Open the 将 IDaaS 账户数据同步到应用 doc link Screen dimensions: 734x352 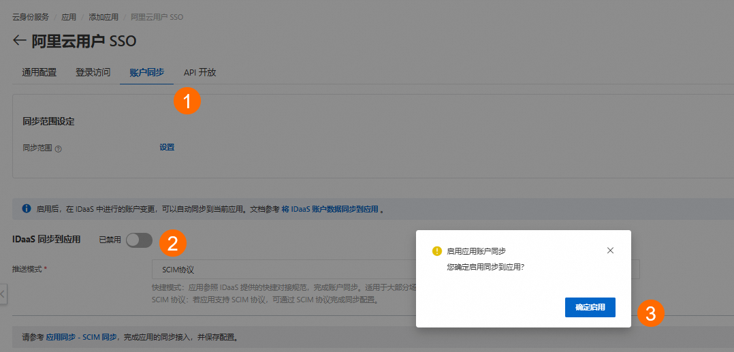(x=330, y=209)
